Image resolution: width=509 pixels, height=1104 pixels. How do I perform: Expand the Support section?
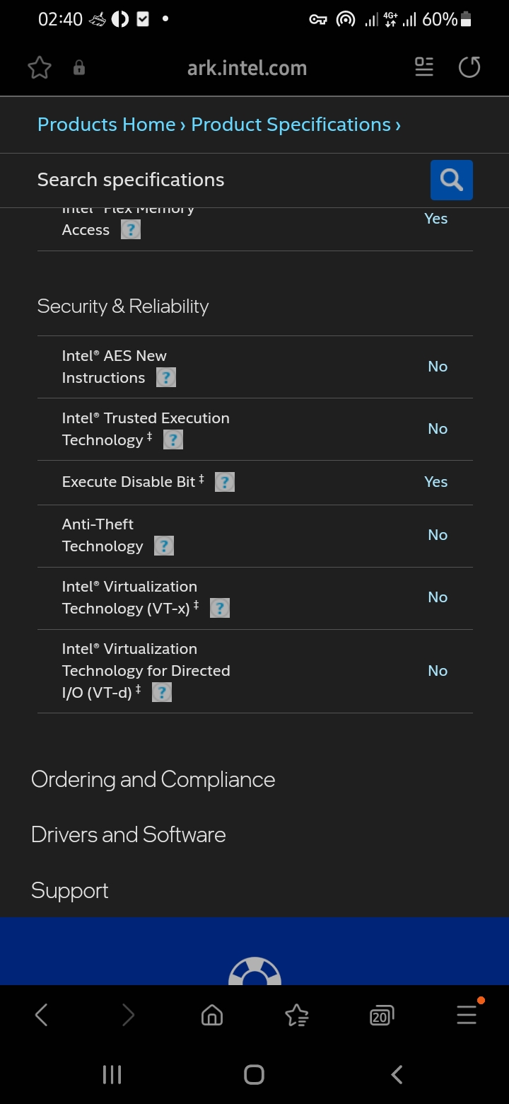(x=70, y=890)
